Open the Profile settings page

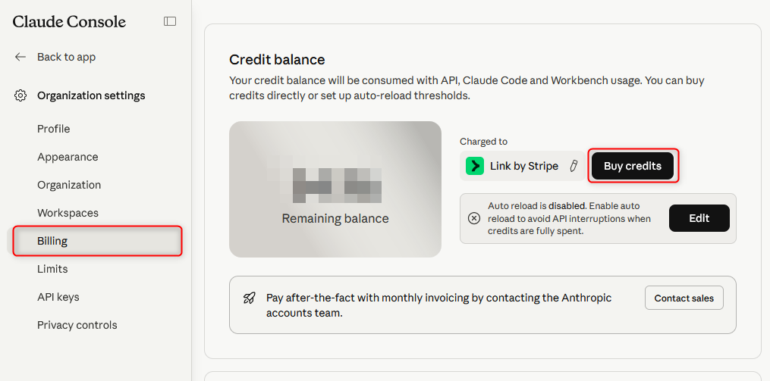click(x=53, y=129)
